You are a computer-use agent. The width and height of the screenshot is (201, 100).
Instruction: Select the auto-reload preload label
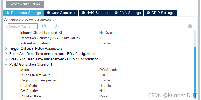tap(35, 43)
